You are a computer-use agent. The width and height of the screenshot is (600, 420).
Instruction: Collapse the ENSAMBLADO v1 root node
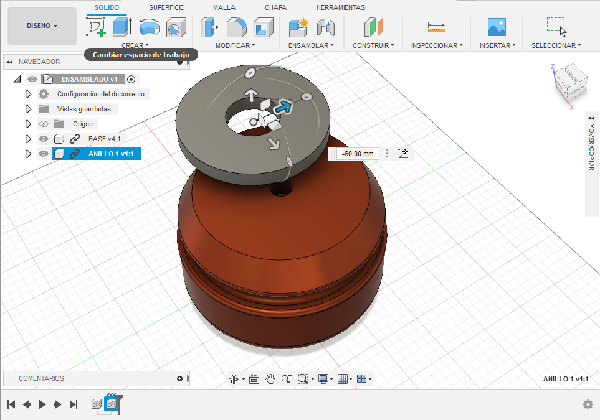click(x=17, y=79)
